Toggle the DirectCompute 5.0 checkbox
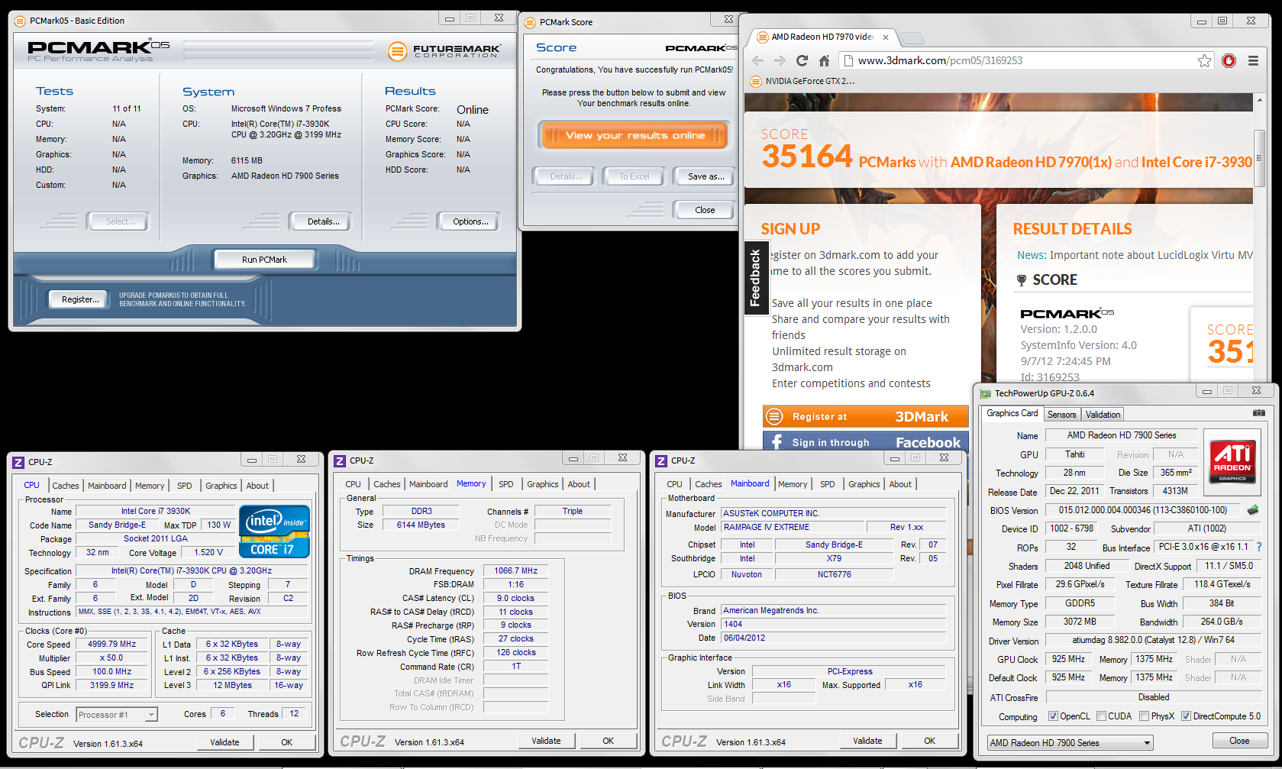This screenshot has height=769, width=1282. pyautogui.click(x=1186, y=716)
